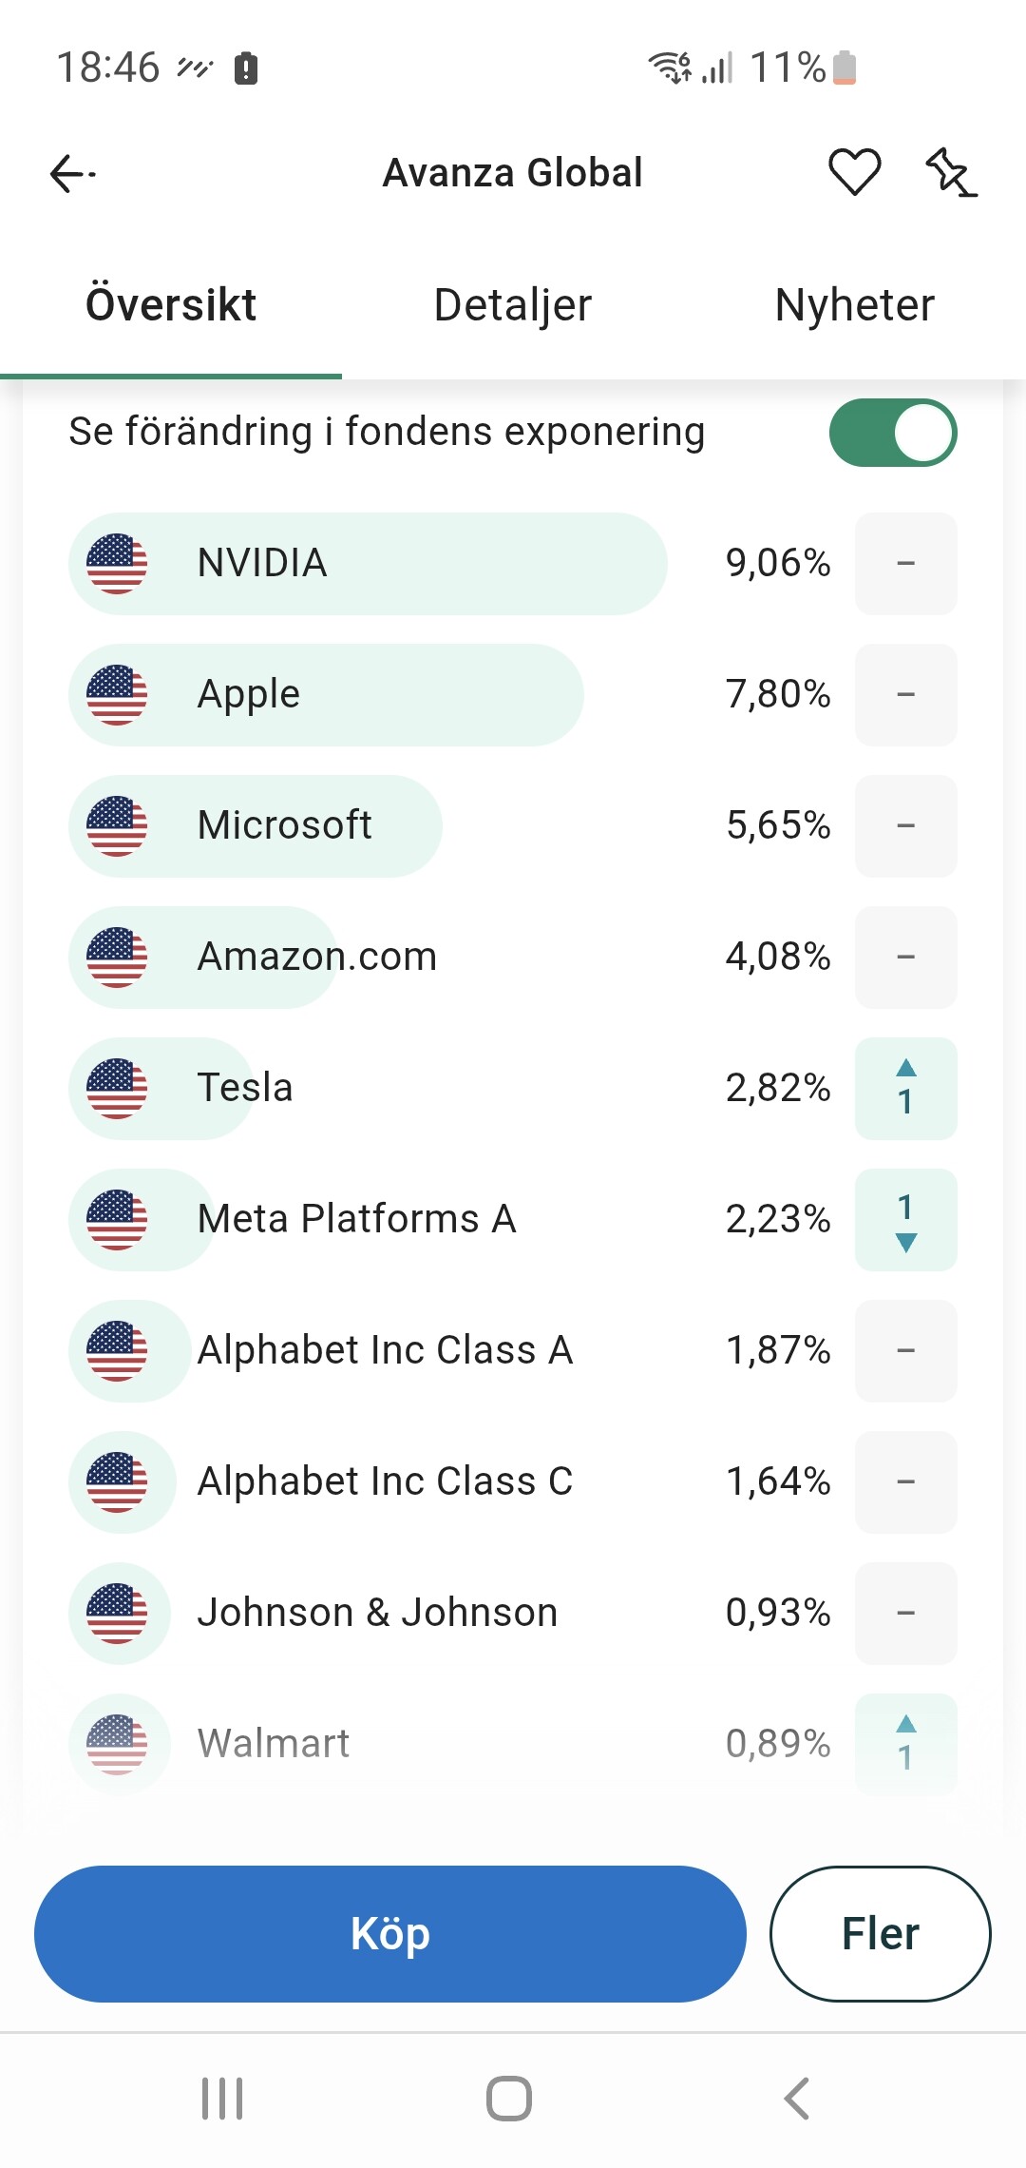Open Android recent apps button

pyautogui.click(x=222, y=2098)
